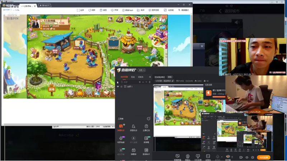Click the blue activity icon on game's right side
The width and height of the screenshot is (287, 161).
(163, 28)
